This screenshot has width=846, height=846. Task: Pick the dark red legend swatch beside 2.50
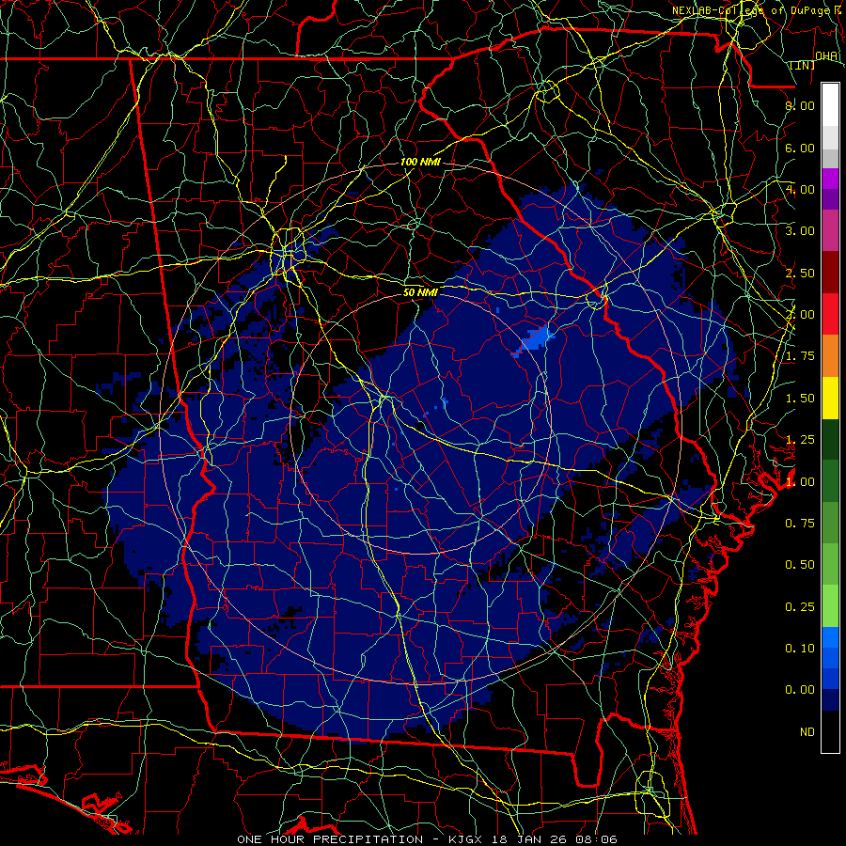click(x=830, y=273)
